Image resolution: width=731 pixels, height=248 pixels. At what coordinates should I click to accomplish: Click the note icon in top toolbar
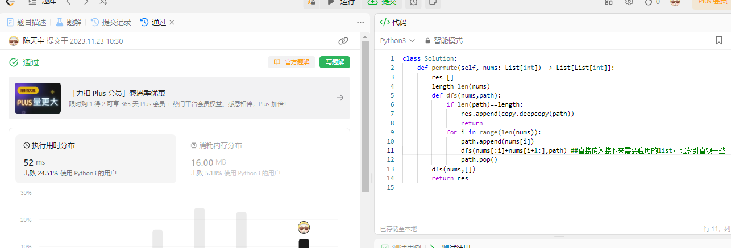click(x=433, y=3)
